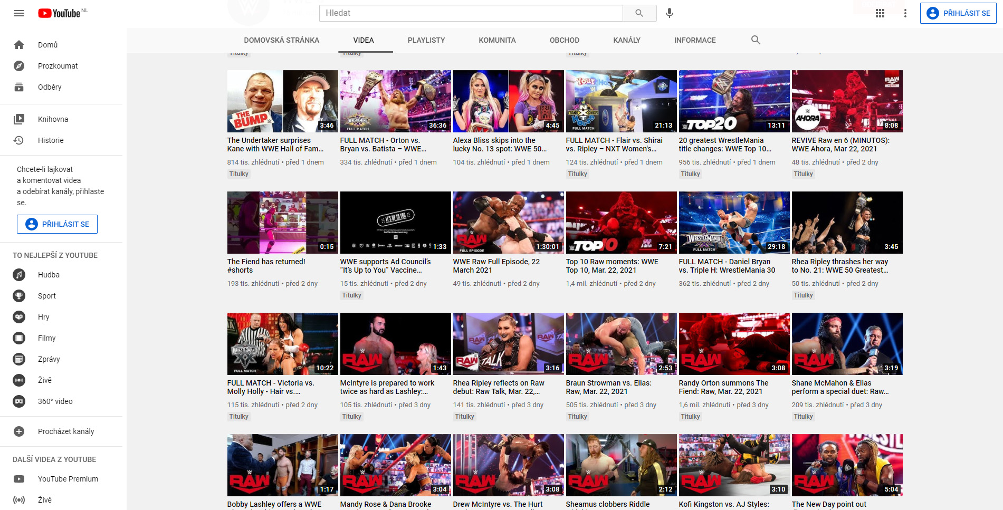The width and height of the screenshot is (1003, 510).
Task: Play the Top 10 Raw moments video
Action: [x=621, y=223]
